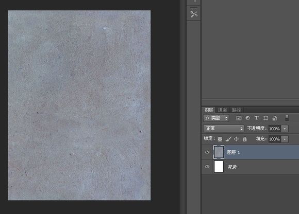Select the 背景 layer name
This screenshot has height=214, width=299.
pos(232,167)
